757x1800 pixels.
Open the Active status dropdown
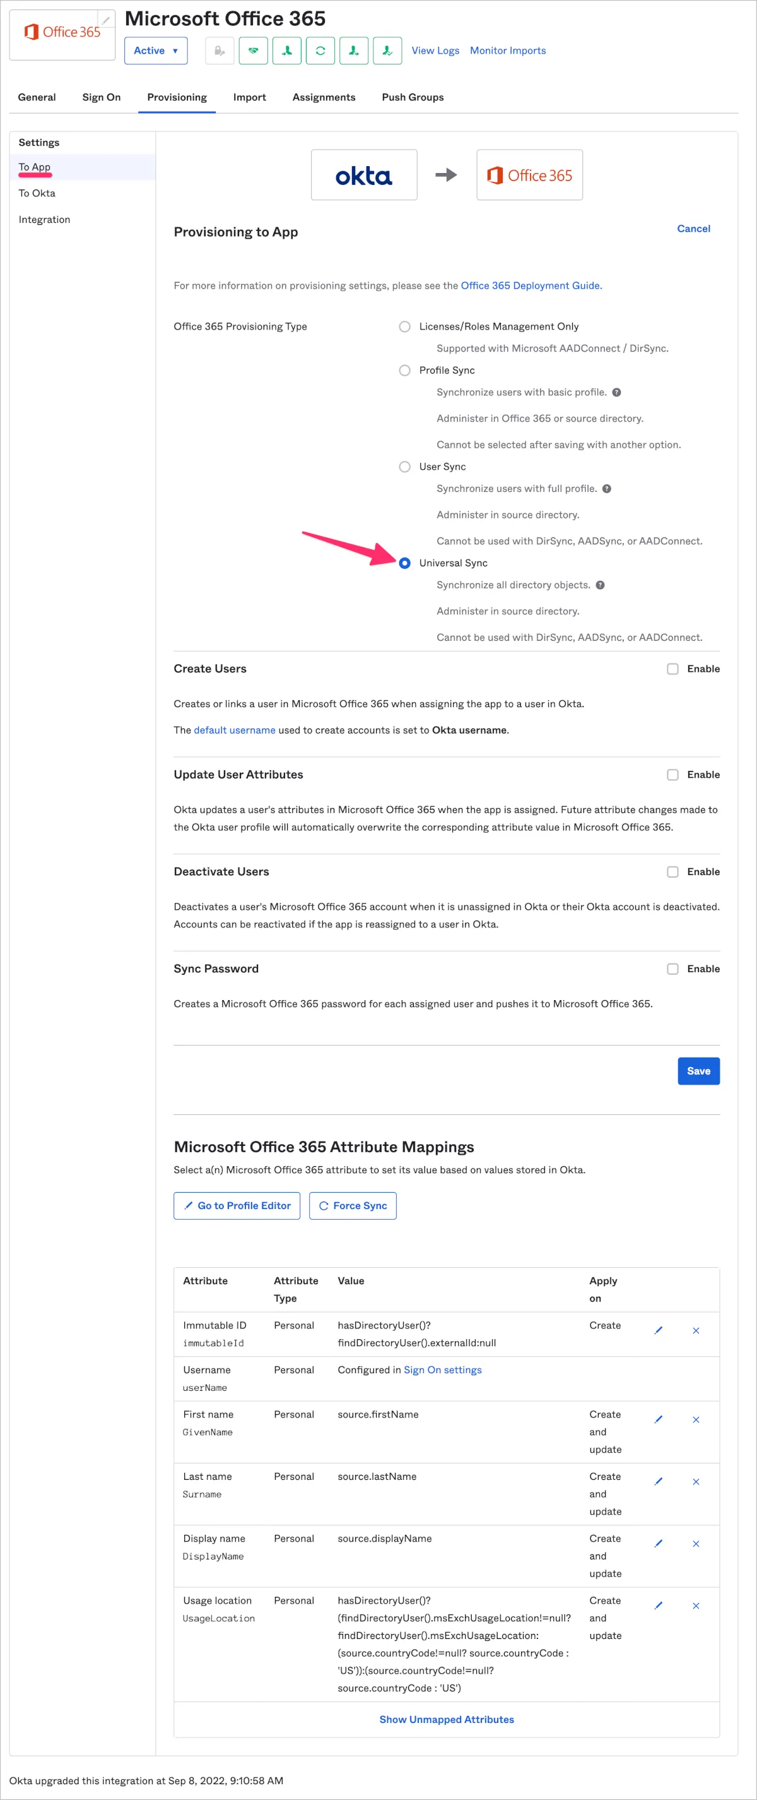tap(156, 51)
